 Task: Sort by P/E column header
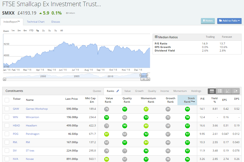pyautogui.click(x=202, y=99)
